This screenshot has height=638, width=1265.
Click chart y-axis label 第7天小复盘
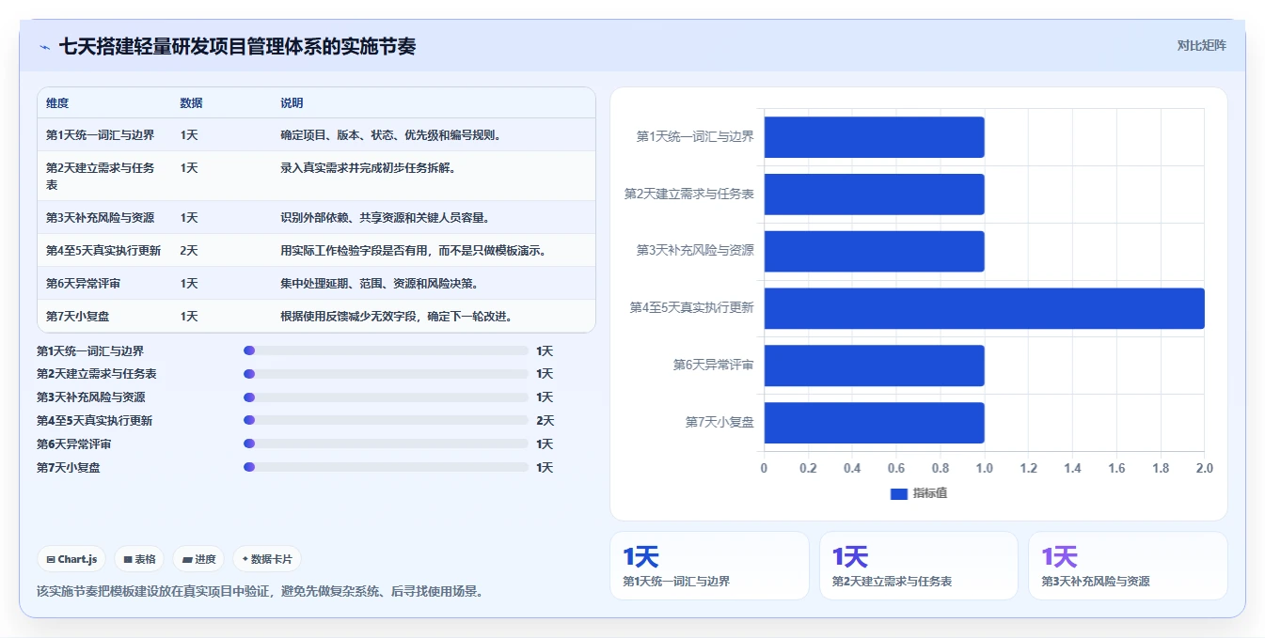point(719,423)
